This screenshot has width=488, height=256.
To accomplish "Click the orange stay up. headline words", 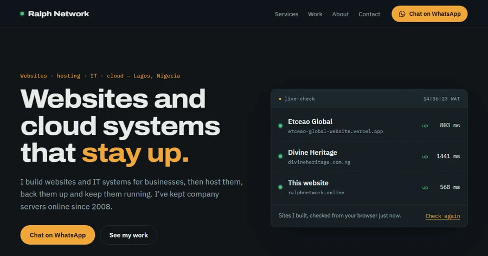I will coord(136,154).
